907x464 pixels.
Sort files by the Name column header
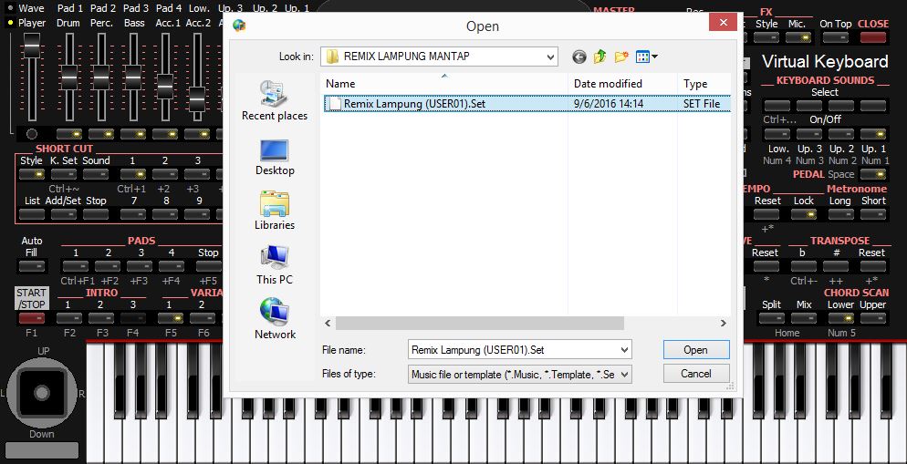click(x=443, y=84)
